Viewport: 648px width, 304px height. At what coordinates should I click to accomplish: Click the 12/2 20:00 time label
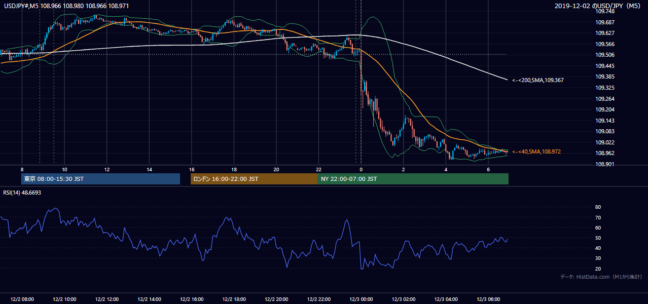coord(276,299)
